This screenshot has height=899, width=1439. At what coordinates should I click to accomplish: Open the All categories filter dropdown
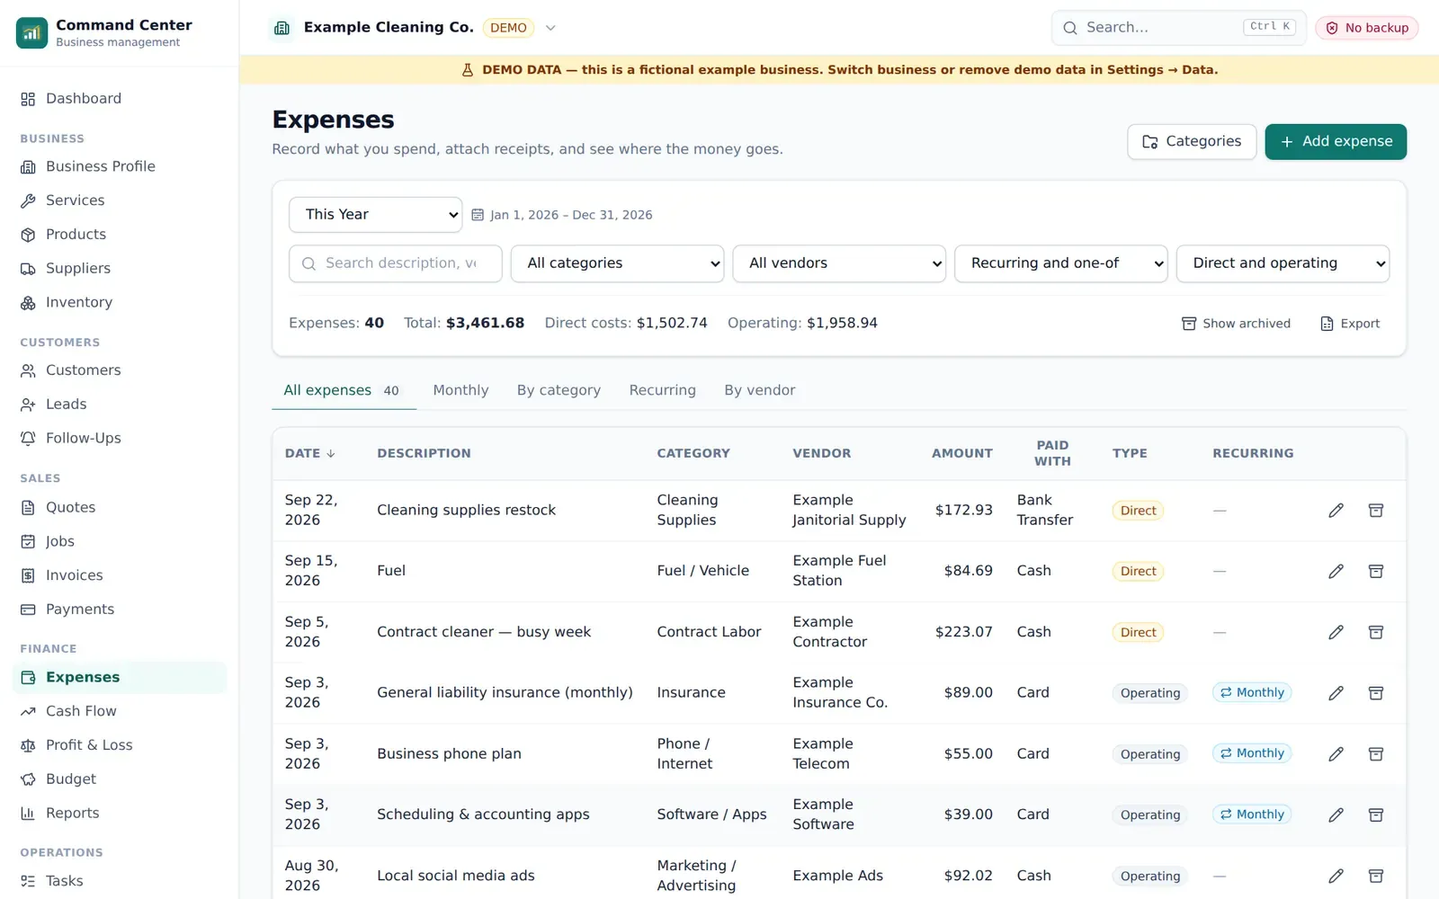point(617,263)
